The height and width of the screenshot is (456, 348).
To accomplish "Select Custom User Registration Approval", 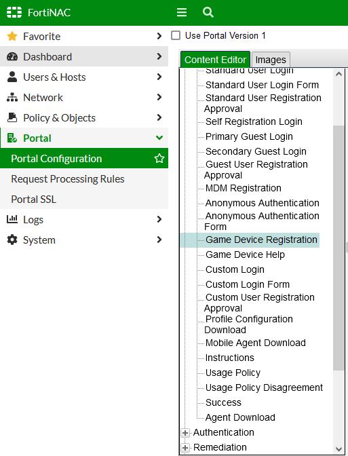I will [x=259, y=303].
